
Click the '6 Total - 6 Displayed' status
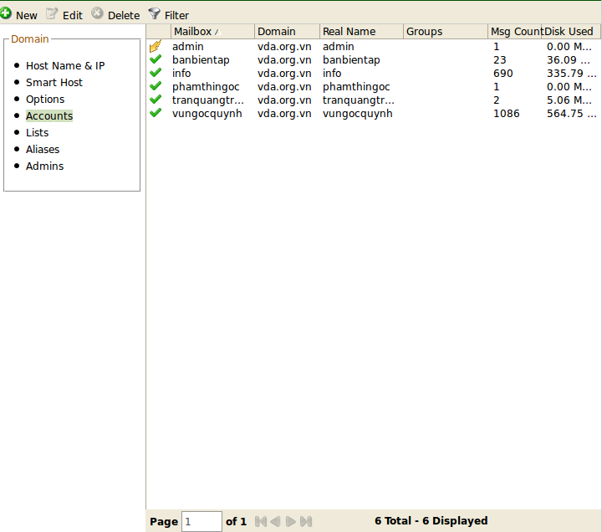coord(431,521)
